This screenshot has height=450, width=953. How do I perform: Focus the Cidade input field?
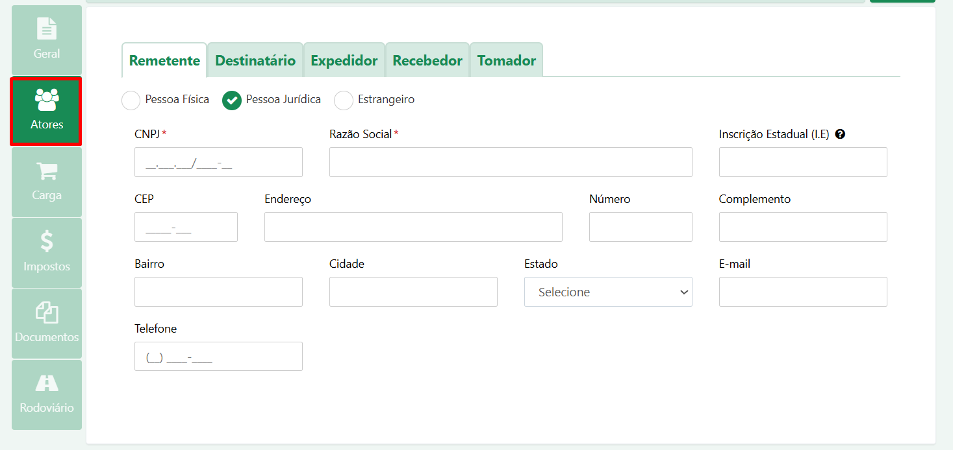point(413,292)
